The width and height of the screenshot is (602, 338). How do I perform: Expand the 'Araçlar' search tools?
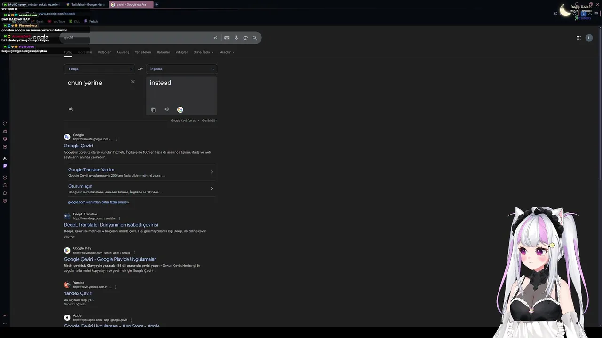(x=227, y=52)
